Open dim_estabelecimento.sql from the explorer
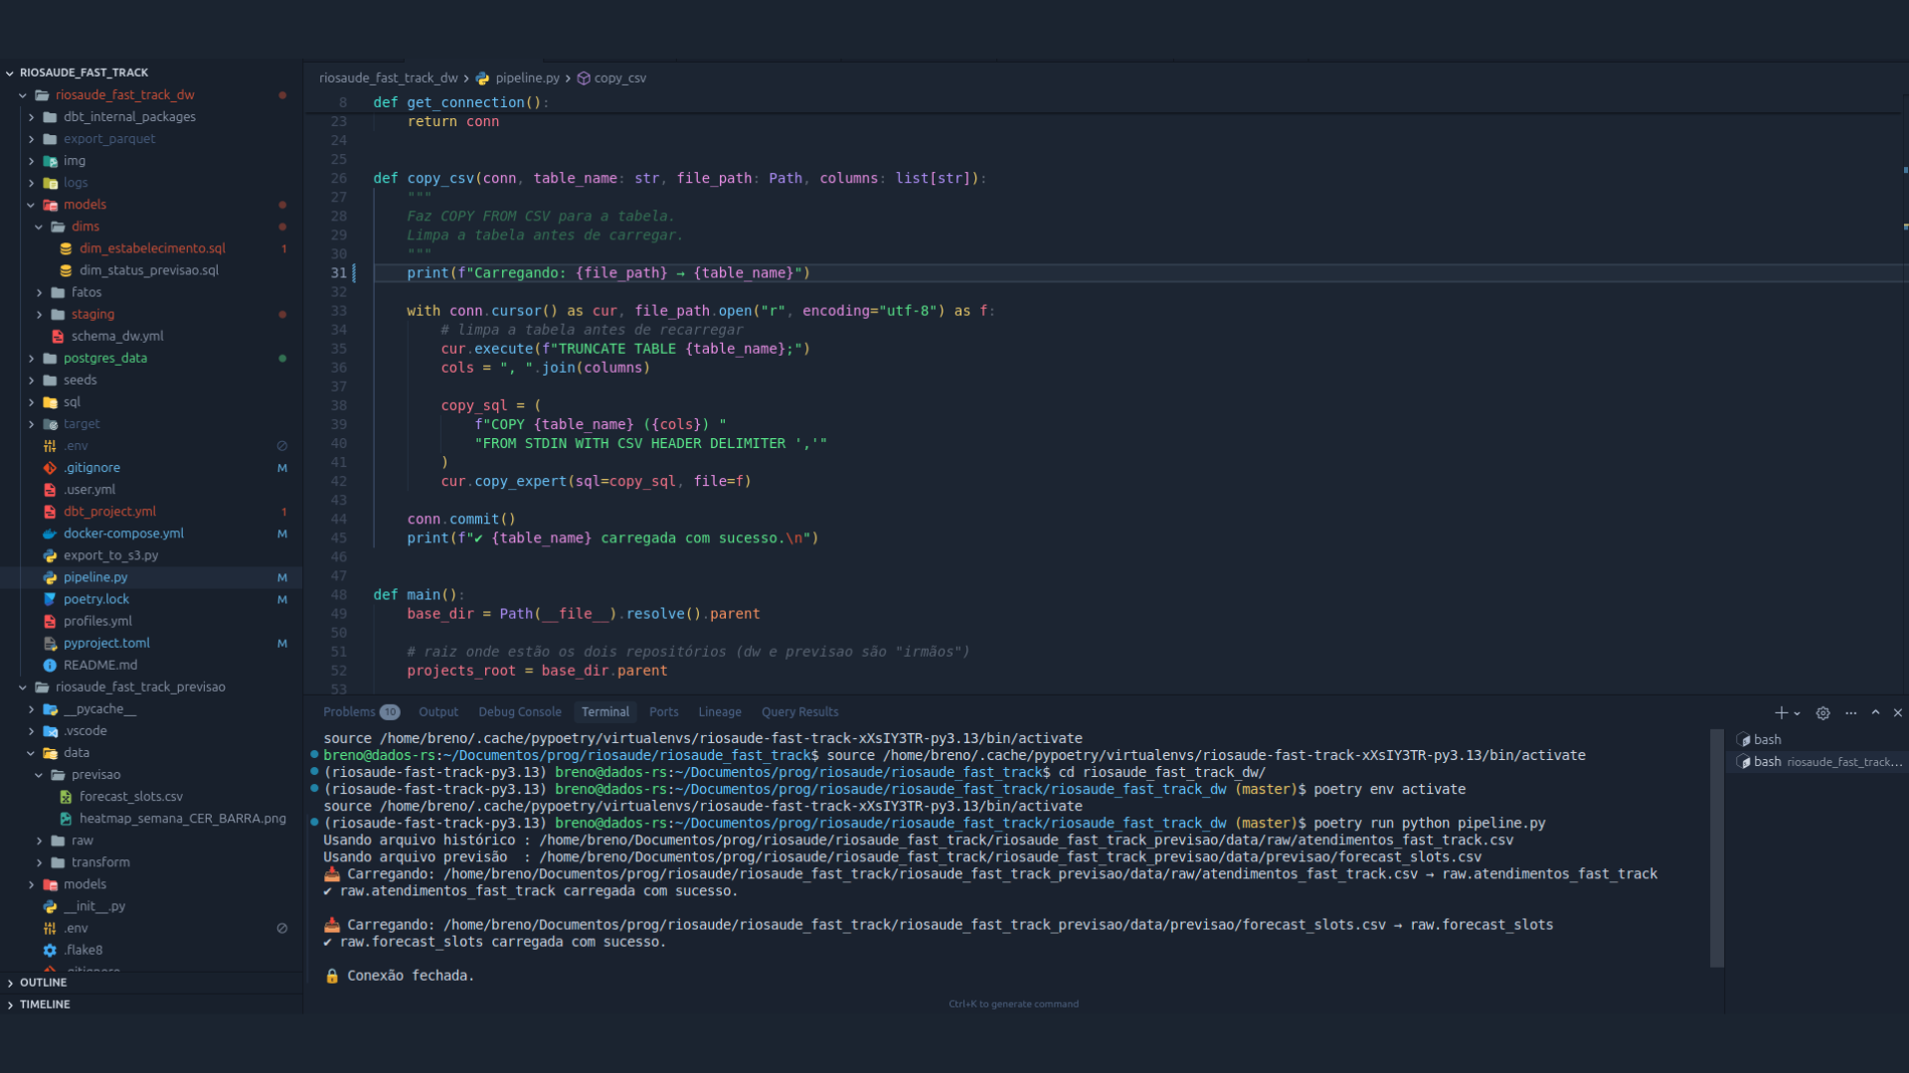 (152, 248)
